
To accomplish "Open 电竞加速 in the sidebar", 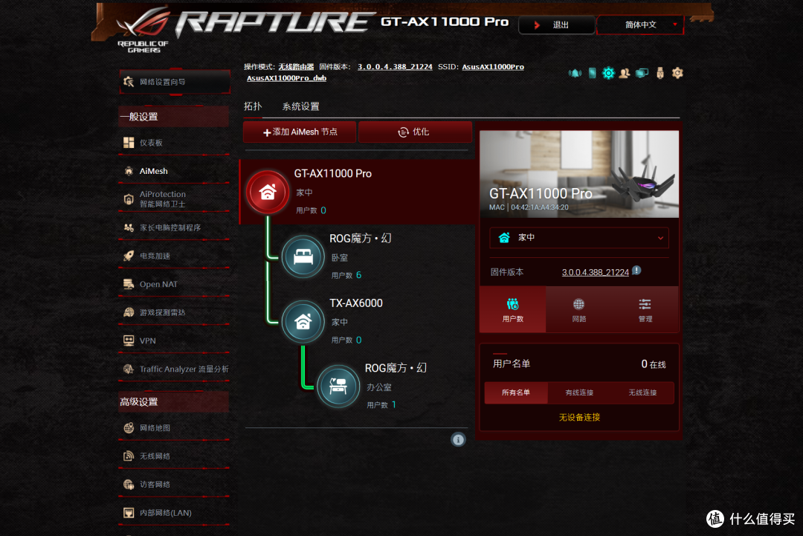I will click(155, 256).
